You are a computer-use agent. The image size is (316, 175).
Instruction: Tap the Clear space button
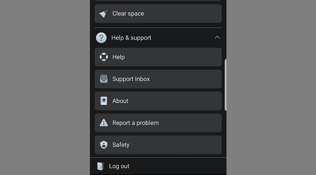[158, 13]
